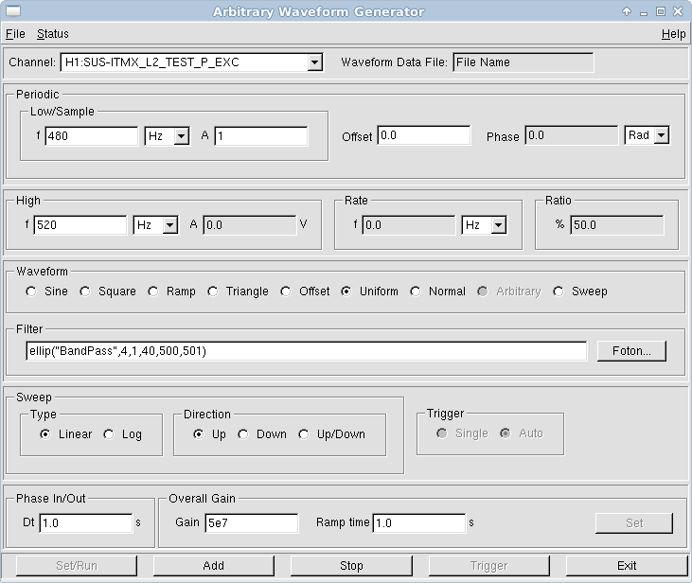Click the Exit button
The width and height of the screenshot is (692, 583).
pyautogui.click(x=627, y=566)
